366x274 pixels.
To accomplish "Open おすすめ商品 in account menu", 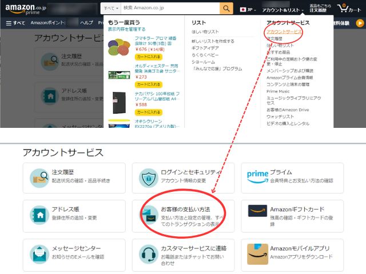I will 279,52.
